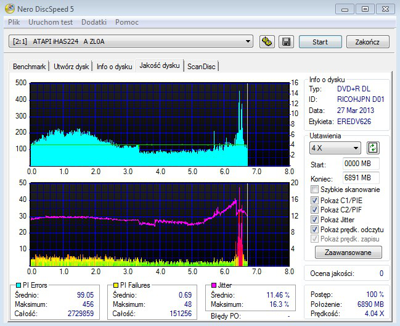Click PI Failures maximum 48
This screenshot has width=400, height=326.
pyautogui.click(x=188, y=304)
